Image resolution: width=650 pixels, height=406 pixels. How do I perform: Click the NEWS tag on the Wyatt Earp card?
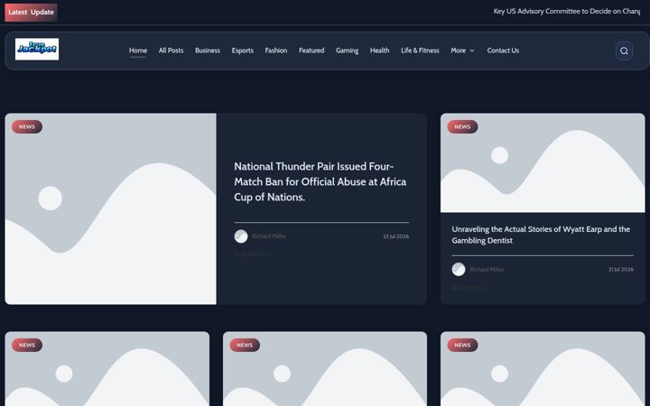tap(462, 127)
